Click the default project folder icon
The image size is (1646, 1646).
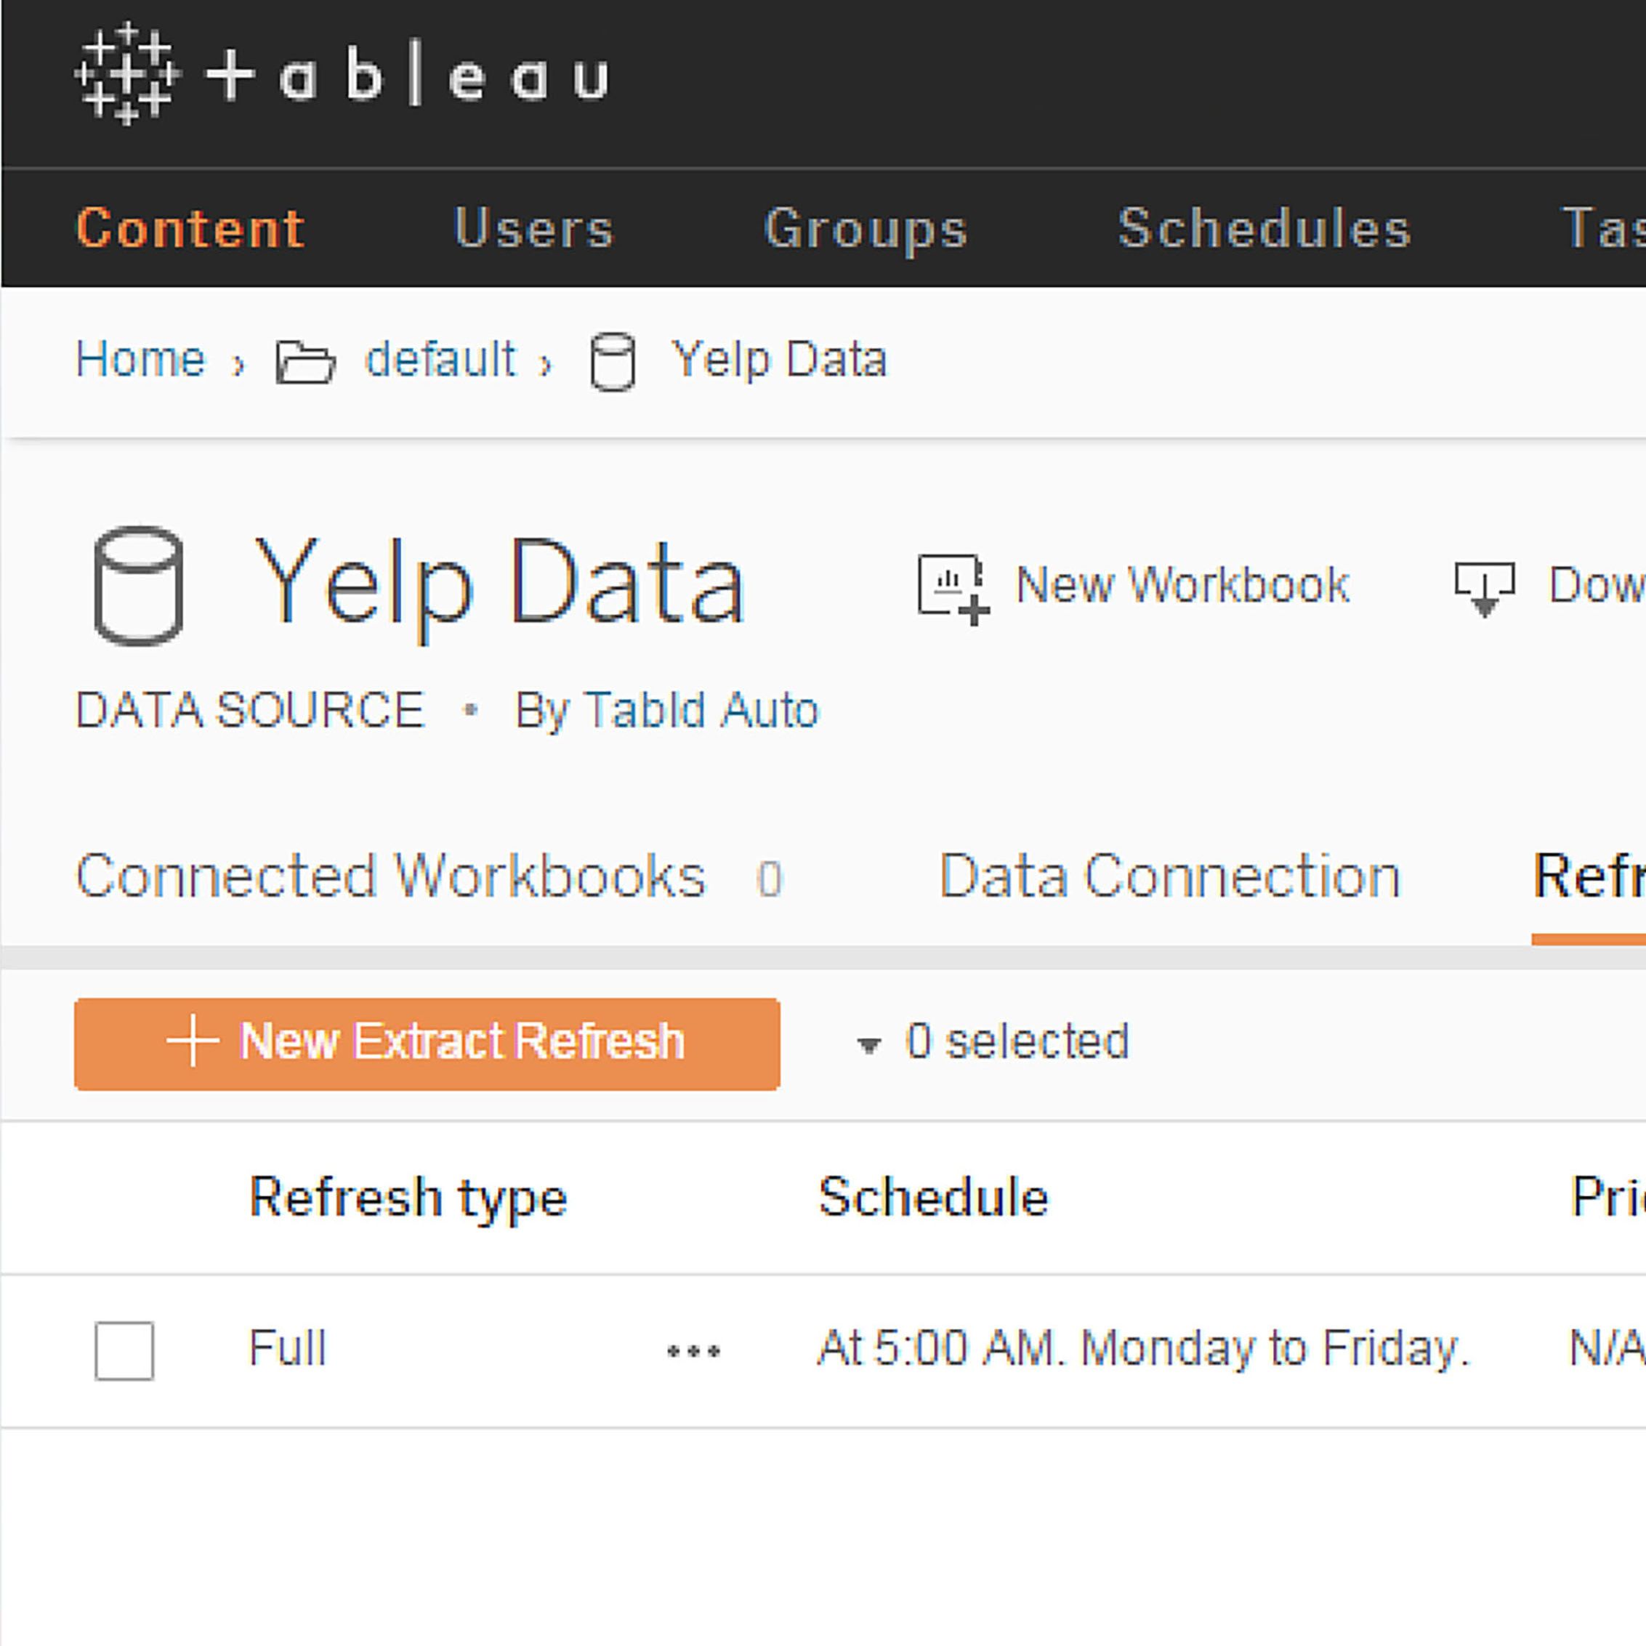(305, 361)
